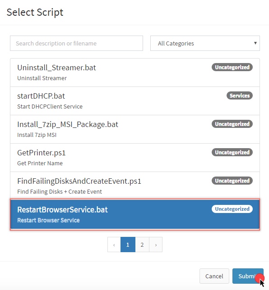Click the next page arrow
This screenshot has width=269, height=290.
click(x=156, y=245)
